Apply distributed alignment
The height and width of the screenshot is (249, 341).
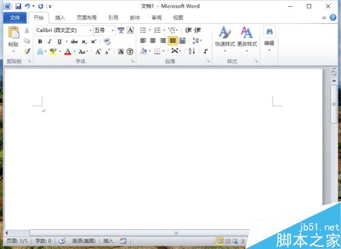(182, 41)
